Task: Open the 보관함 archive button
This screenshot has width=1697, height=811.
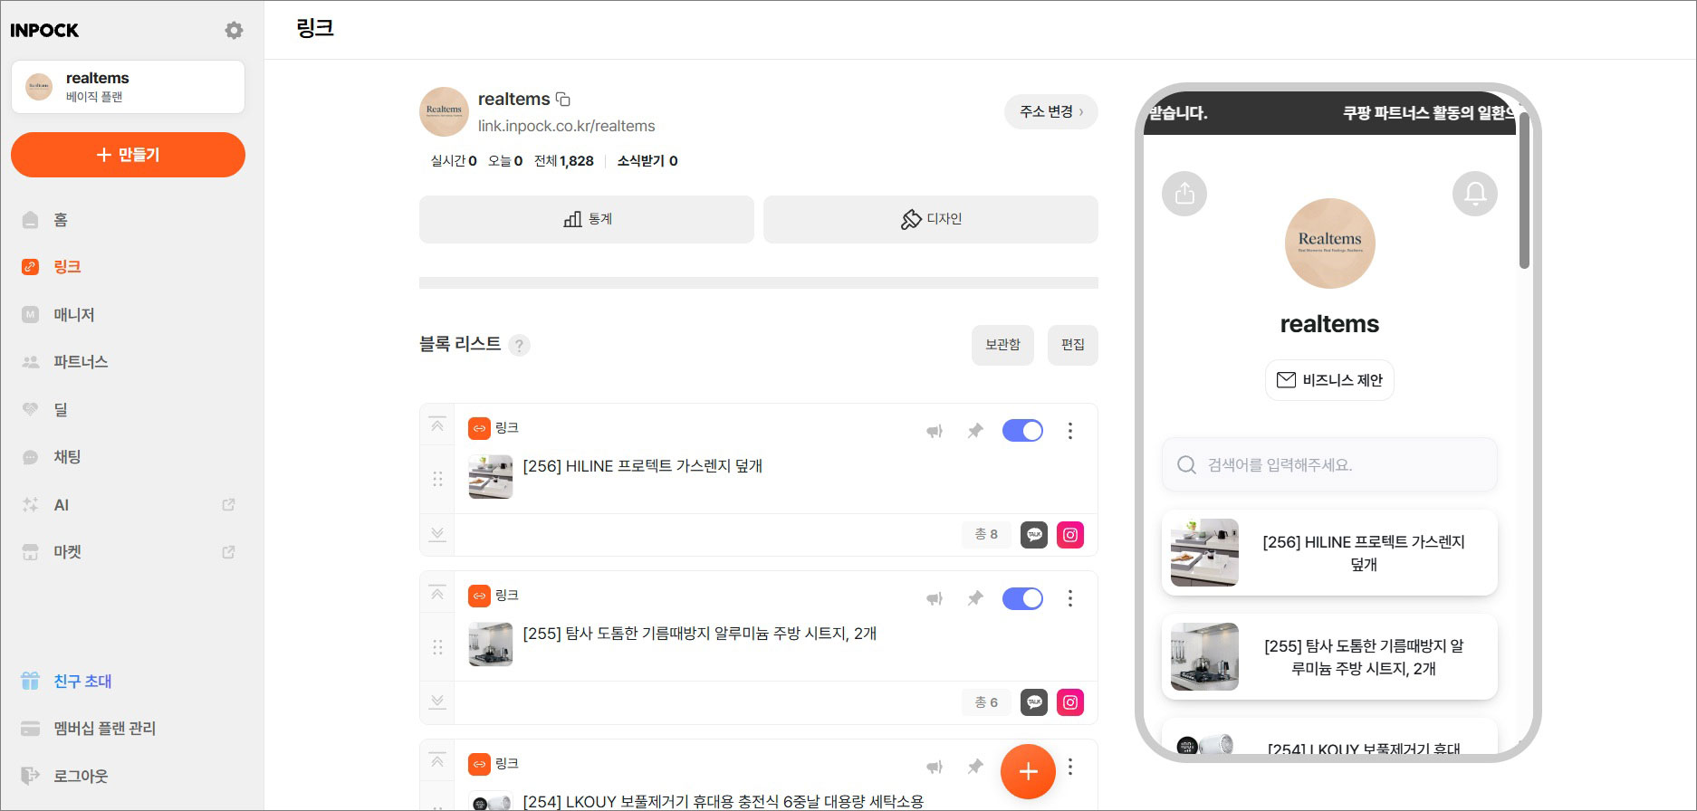Action: 1002,345
